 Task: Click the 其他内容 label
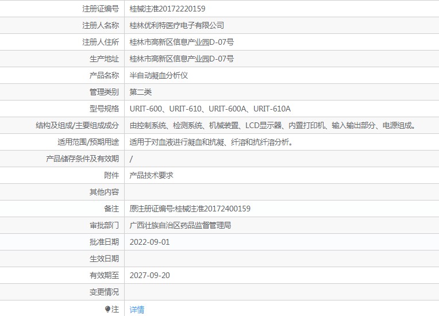[104, 192]
